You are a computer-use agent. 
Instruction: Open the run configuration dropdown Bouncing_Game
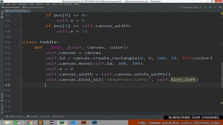[191, 7]
